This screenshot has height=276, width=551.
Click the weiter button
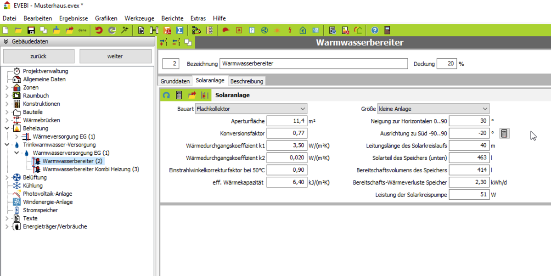coord(115,56)
